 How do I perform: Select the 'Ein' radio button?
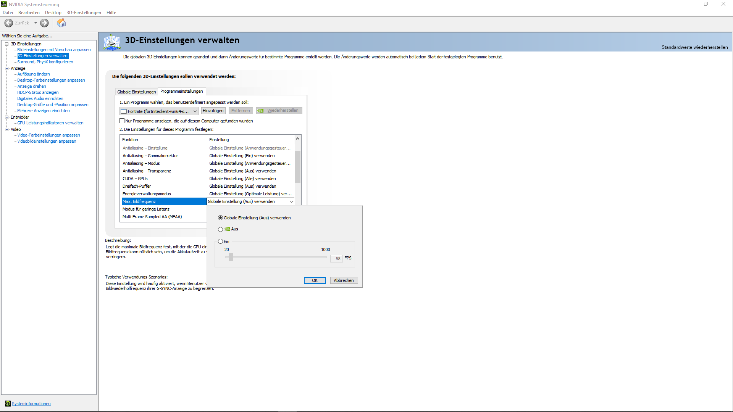point(220,241)
